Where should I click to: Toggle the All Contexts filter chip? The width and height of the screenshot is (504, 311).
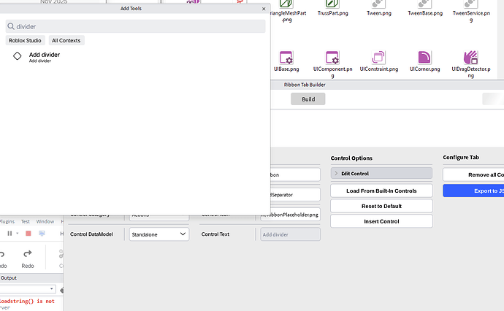point(66,40)
